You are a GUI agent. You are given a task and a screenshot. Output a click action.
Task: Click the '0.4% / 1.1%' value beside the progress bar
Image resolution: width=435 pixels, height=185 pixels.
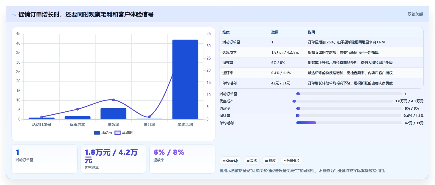pos(414,116)
